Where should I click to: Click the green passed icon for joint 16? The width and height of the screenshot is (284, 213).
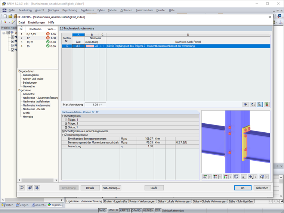coord(48,46)
